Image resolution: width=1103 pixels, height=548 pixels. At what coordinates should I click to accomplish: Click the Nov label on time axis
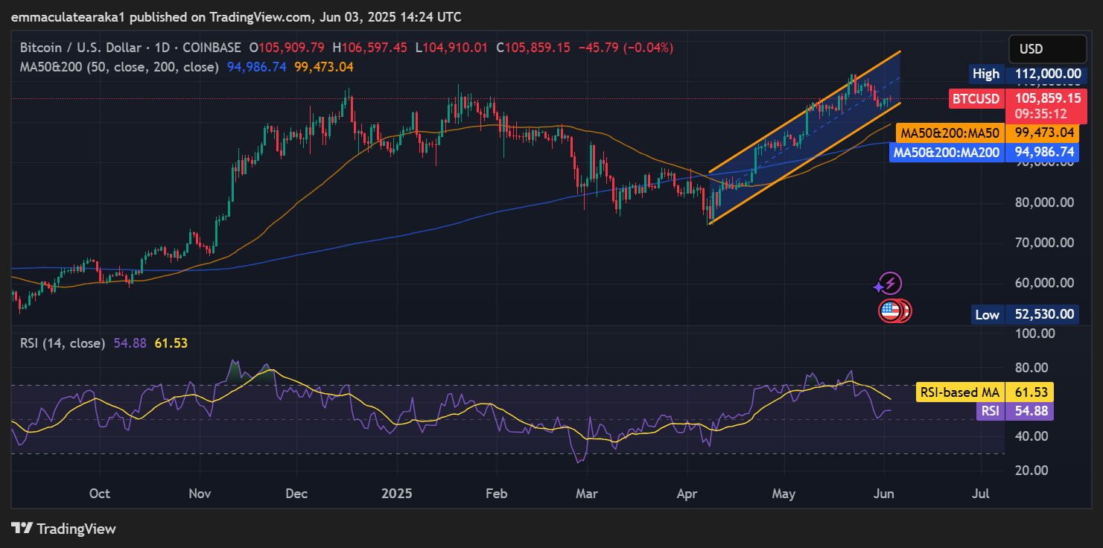200,494
